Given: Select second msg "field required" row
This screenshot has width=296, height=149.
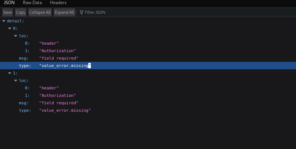Looking at the screenshot, I should point(148,103).
